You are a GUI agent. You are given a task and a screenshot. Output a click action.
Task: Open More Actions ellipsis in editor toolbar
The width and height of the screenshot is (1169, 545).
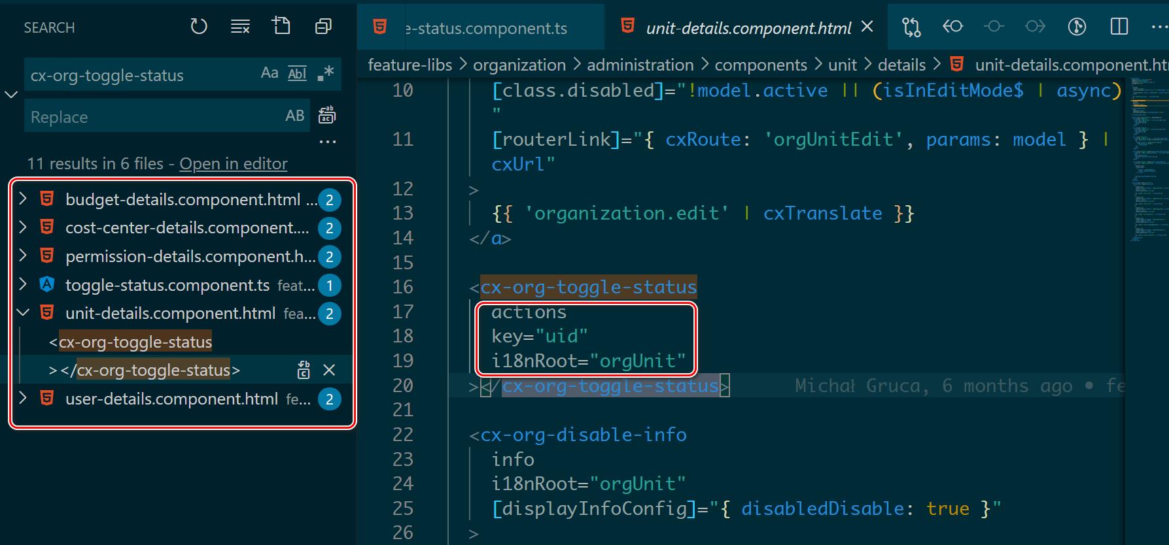(x=1159, y=27)
